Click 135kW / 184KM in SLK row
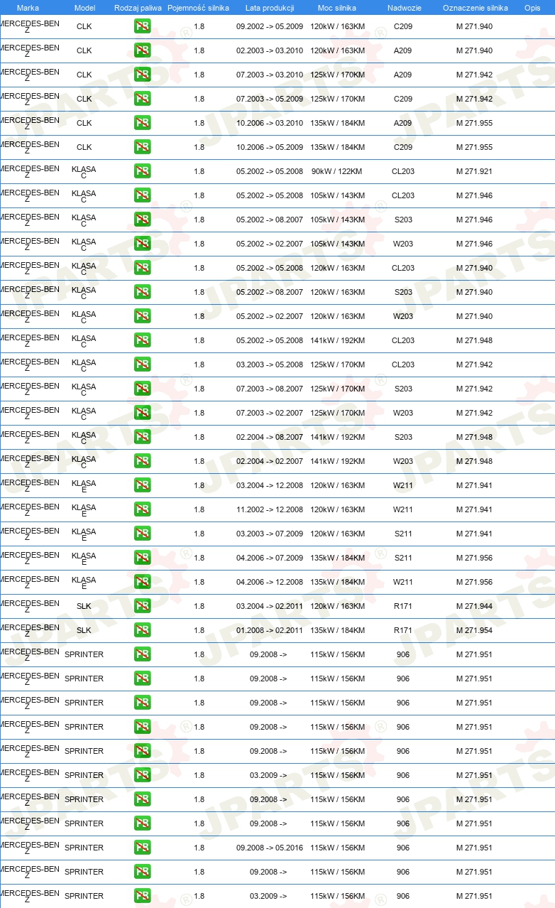The width and height of the screenshot is (555, 908). [337, 630]
